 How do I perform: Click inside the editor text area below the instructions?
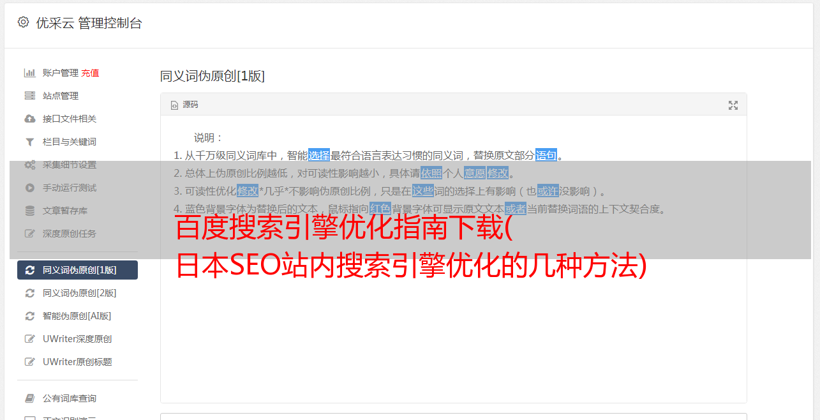pos(453,332)
